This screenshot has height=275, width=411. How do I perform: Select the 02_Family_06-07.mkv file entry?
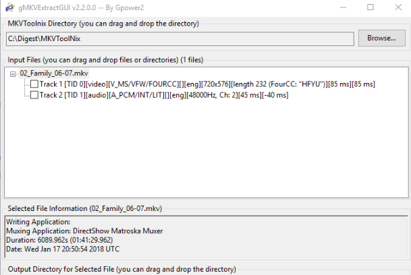(54, 73)
